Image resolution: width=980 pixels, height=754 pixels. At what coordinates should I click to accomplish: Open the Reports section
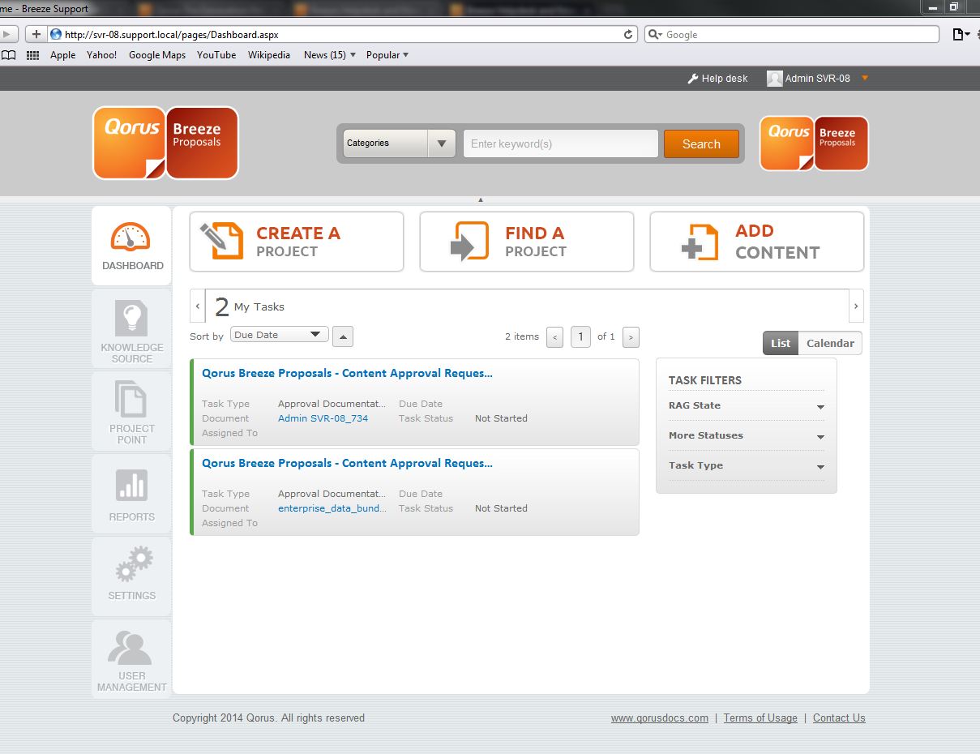tap(132, 493)
